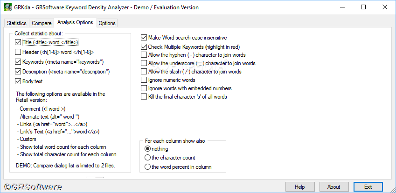
Task: Enable Ignore words with embedded numbers
Action: point(144,88)
